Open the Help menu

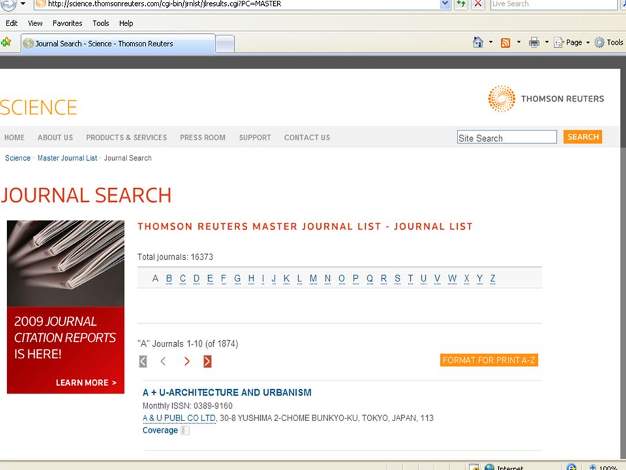126,23
